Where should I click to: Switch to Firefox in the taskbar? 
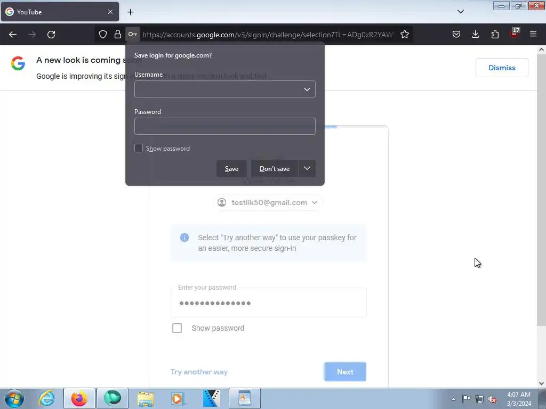click(x=79, y=398)
